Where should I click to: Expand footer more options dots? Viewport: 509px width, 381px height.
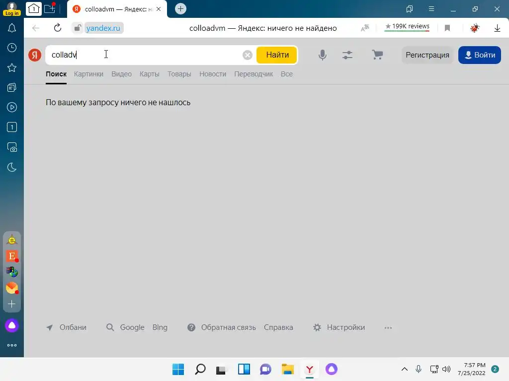point(388,328)
